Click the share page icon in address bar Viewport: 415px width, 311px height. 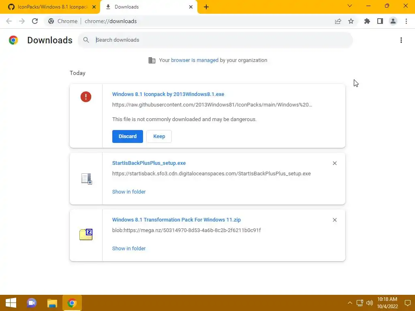[338, 21]
